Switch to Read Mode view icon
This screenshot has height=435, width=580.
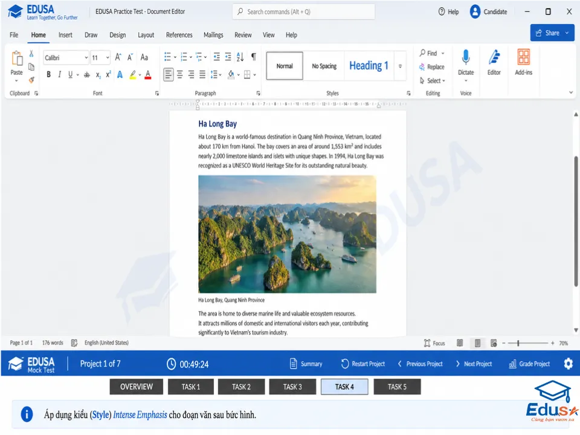point(460,343)
